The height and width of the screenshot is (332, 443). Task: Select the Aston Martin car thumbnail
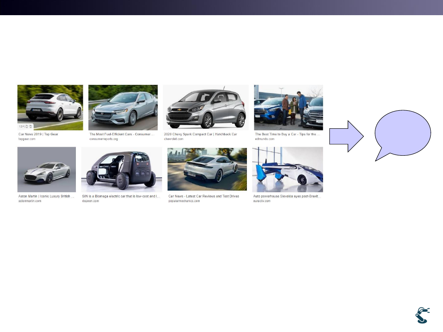click(46, 169)
